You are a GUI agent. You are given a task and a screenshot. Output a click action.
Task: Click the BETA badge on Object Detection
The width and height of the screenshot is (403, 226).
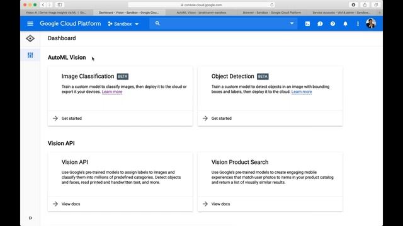tap(263, 77)
